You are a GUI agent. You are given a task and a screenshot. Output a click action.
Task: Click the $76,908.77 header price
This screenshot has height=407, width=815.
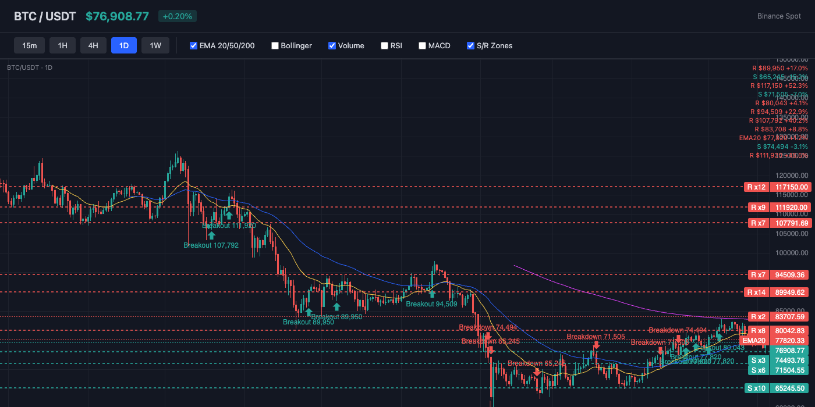click(x=117, y=16)
